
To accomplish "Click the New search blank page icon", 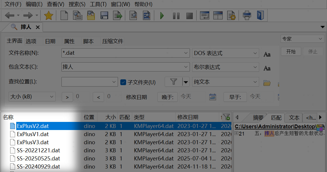I will tap(64, 16).
